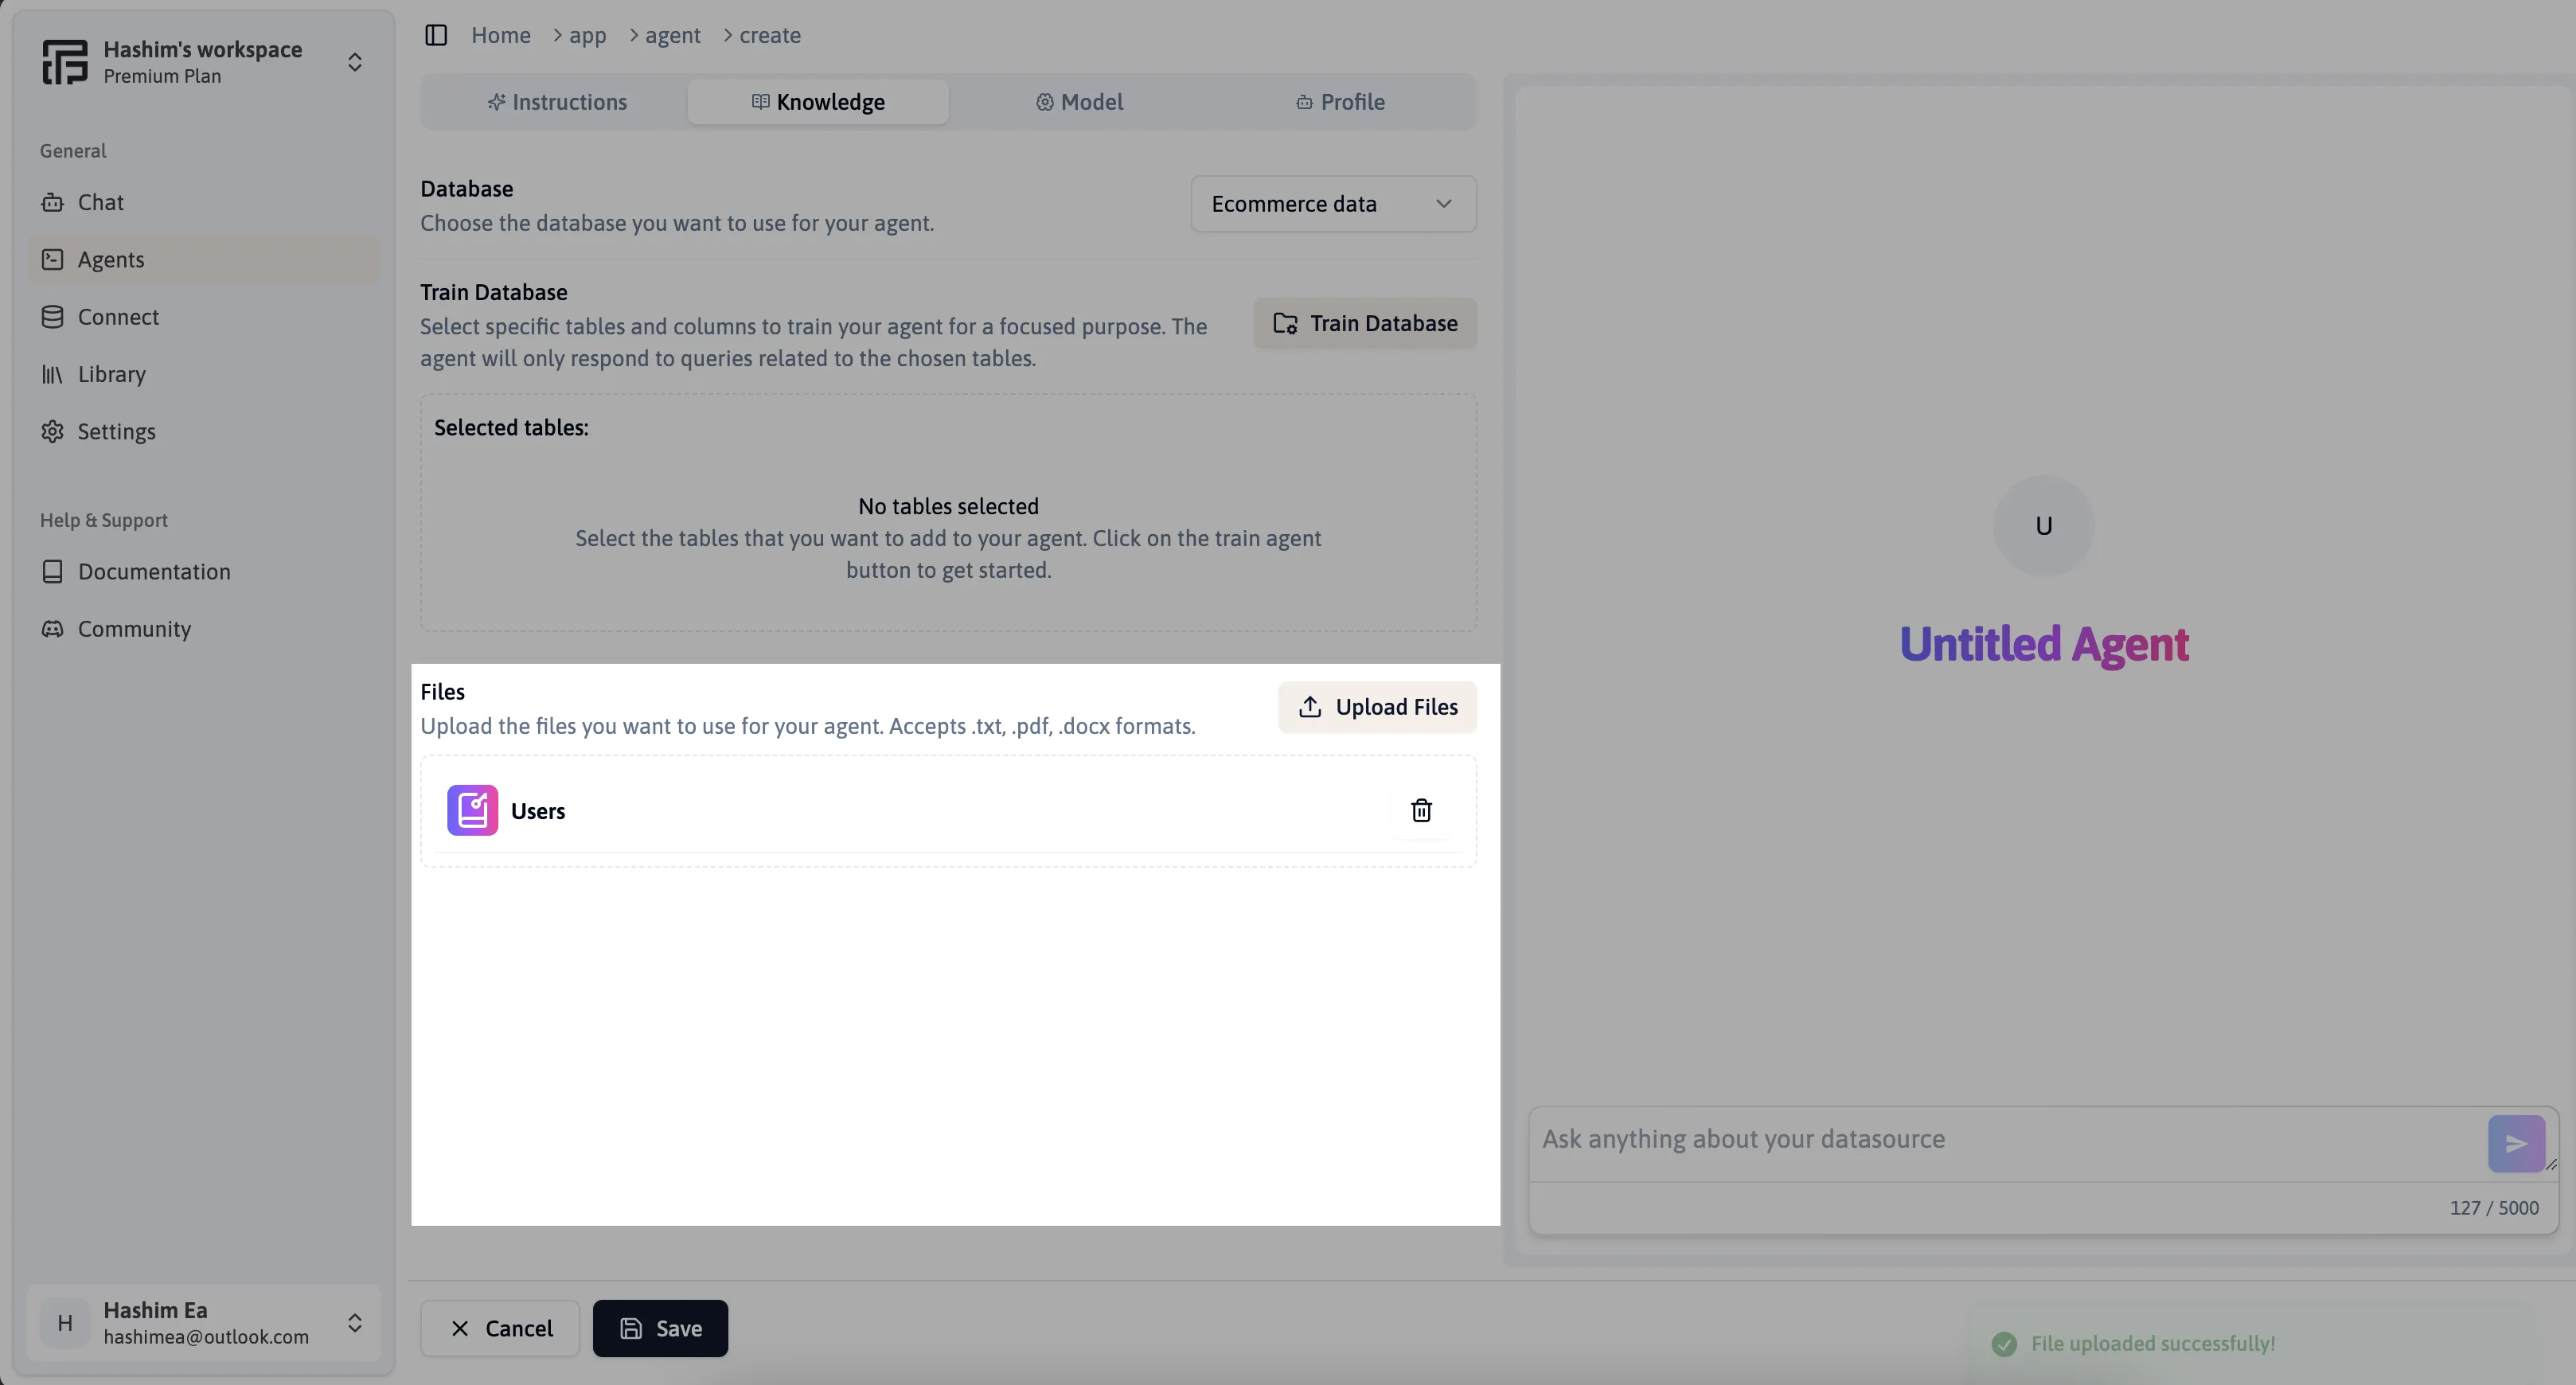Click the Cancel button

click(x=499, y=1327)
